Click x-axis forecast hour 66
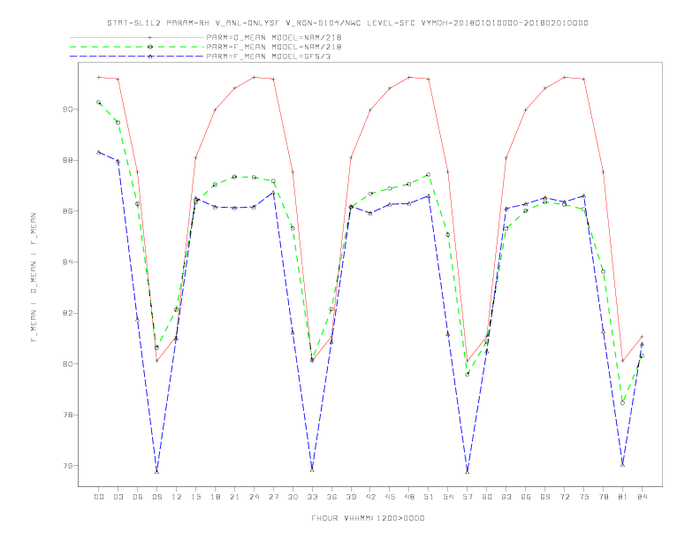 tap(526, 497)
